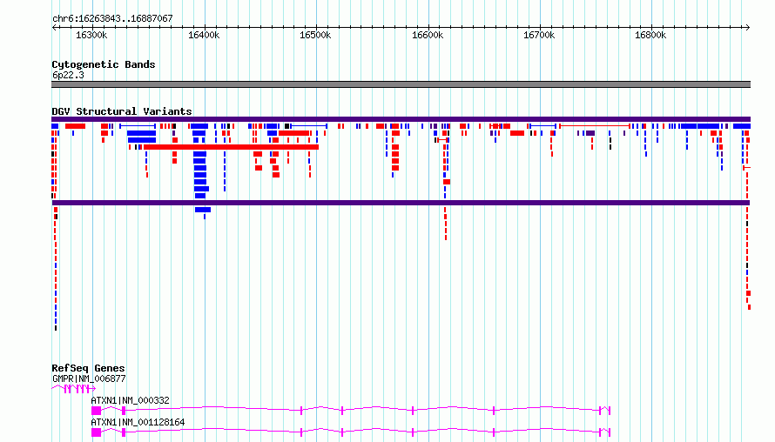Select the thin red variant line near 16750k
Image resolution: width=775 pixels, height=442 pixels.
coord(595,126)
